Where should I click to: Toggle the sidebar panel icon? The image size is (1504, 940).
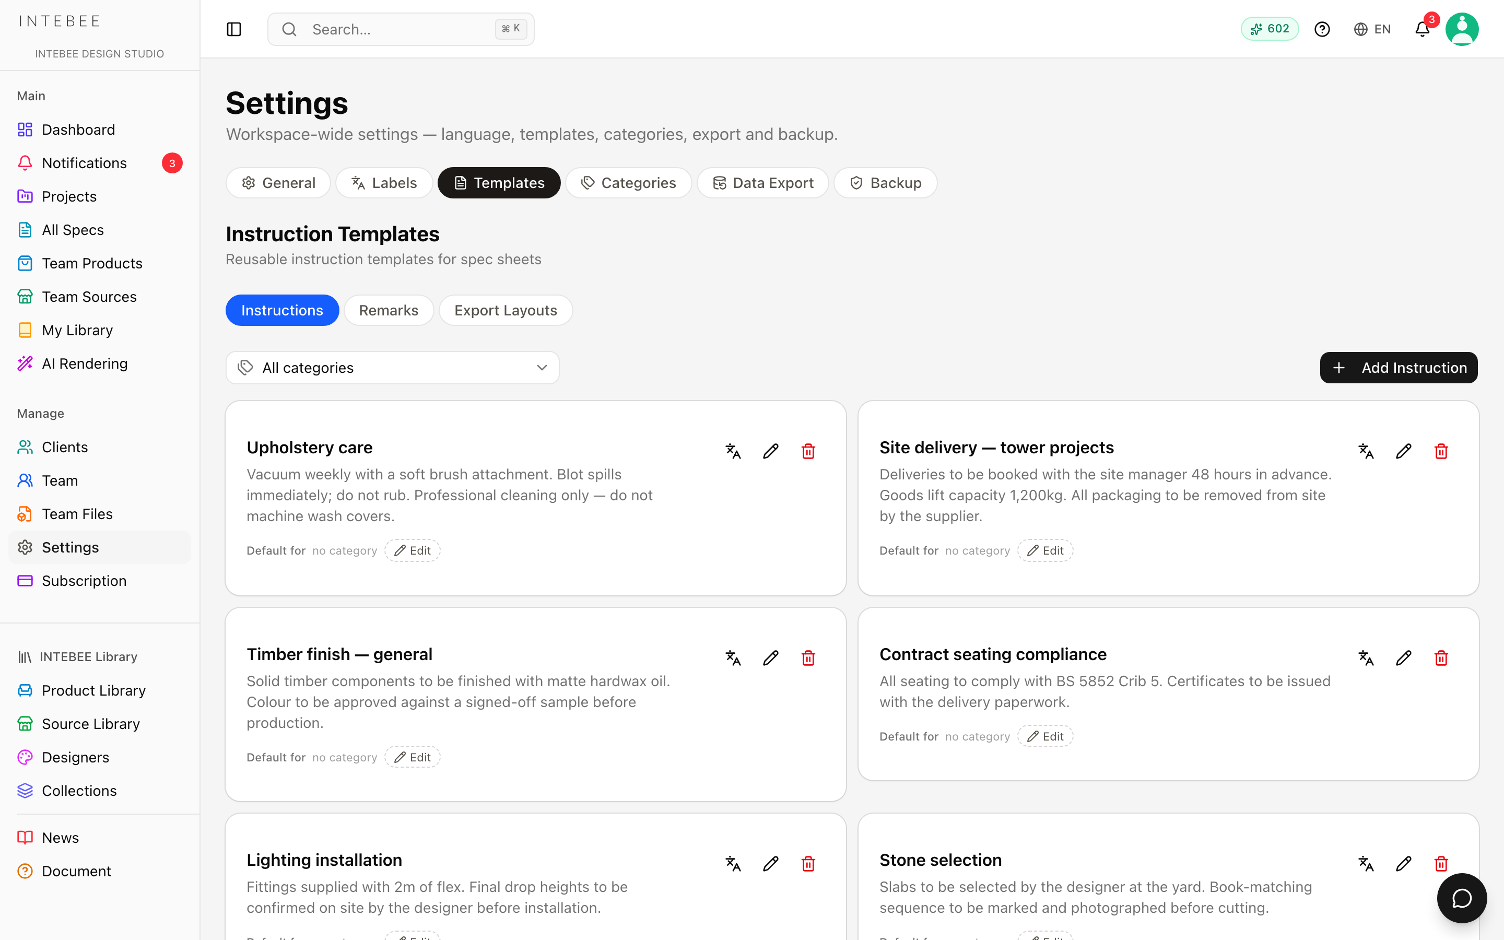click(233, 29)
